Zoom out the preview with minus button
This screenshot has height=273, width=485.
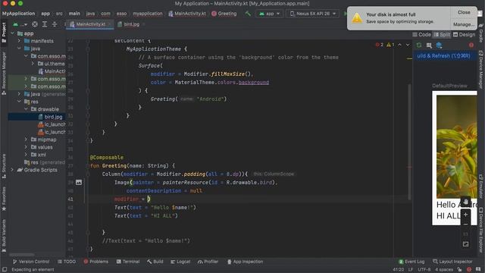coord(465,224)
